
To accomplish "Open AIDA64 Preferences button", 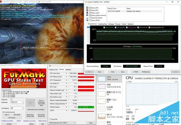I will tap(146, 72).
